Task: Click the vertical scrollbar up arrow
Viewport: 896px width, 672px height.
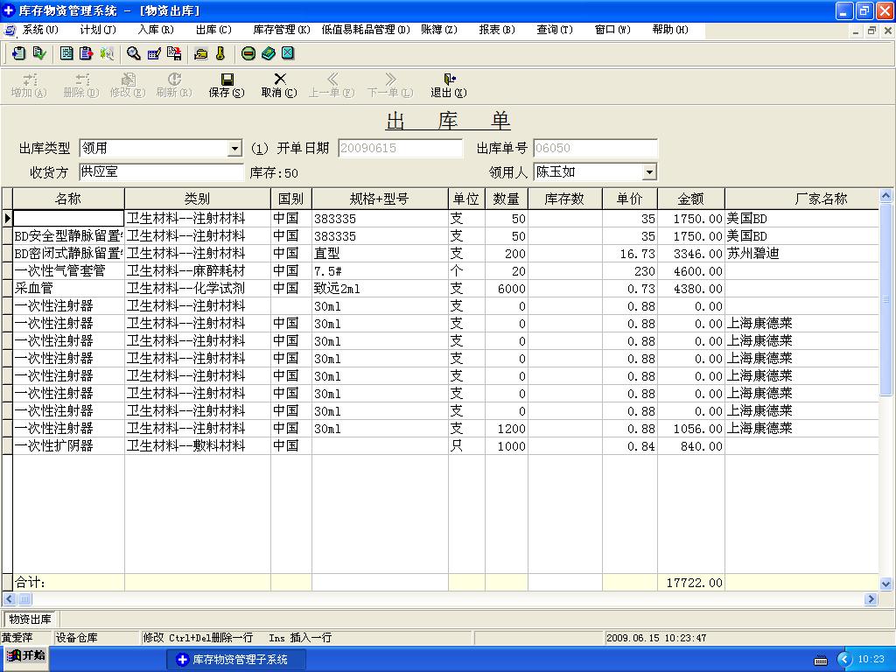Action: click(885, 196)
